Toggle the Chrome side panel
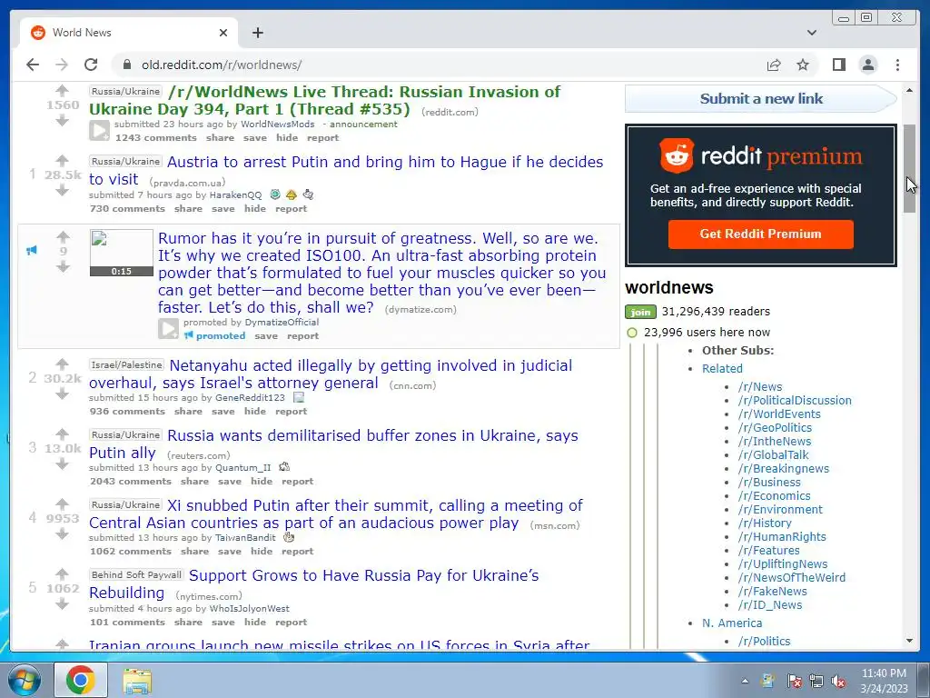 838,65
